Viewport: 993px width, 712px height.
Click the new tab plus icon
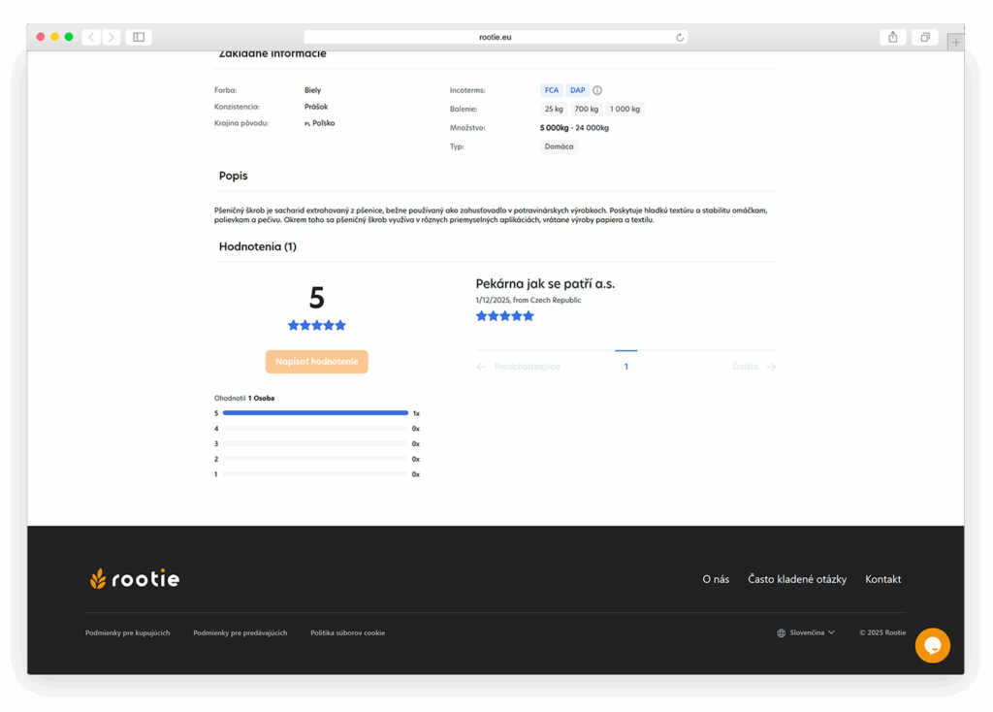(x=956, y=42)
